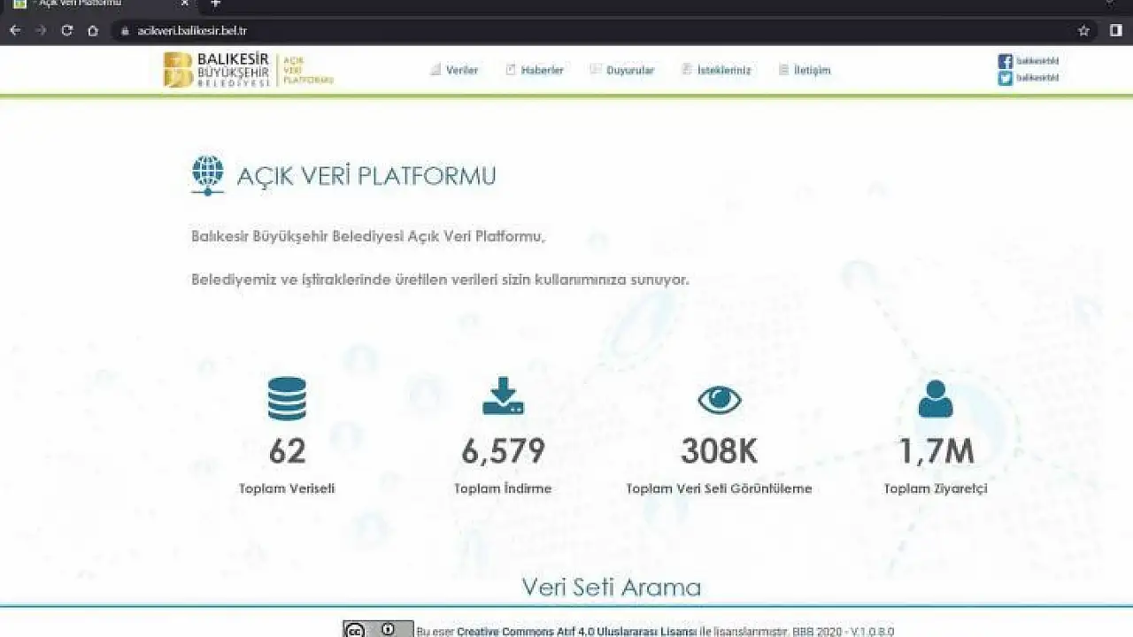Viewport: 1133px width, 637px height.
Task: Click the 1,7M visitor count
Action: (x=936, y=451)
